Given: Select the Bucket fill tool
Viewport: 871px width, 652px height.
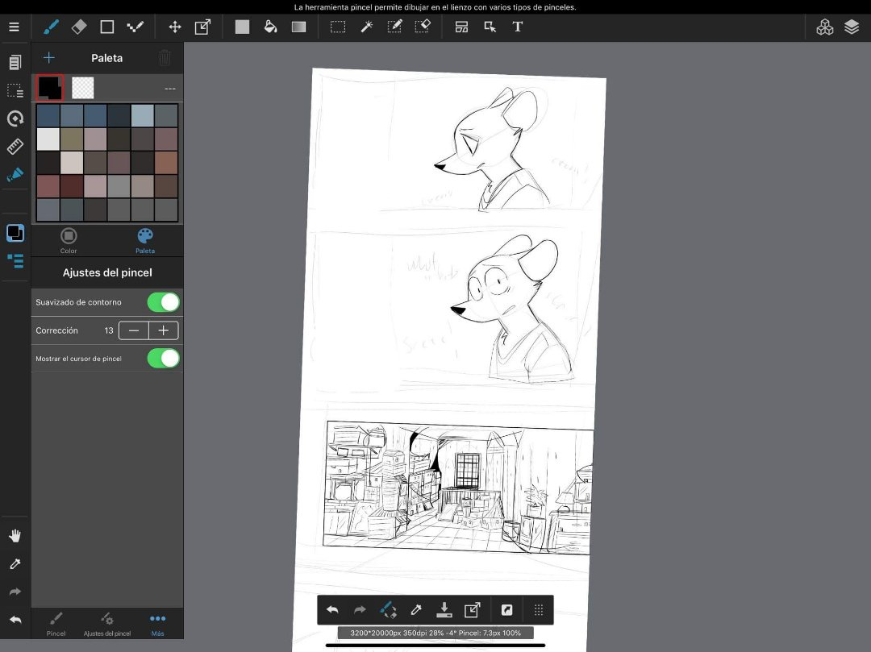Looking at the screenshot, I should [x=271, y=27].
